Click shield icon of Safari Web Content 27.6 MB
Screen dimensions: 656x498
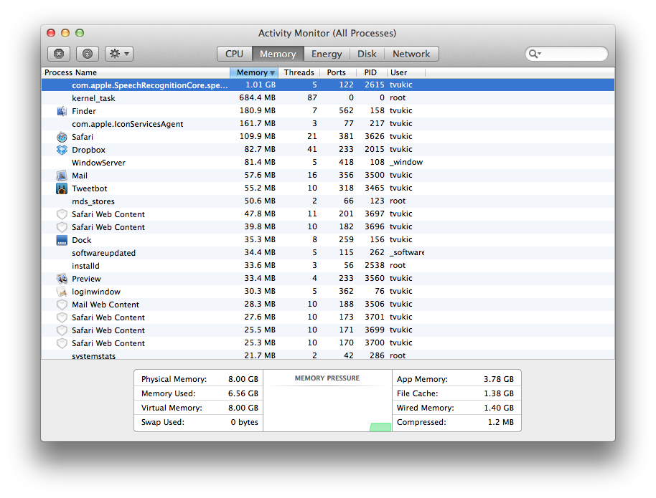[62, 317]
